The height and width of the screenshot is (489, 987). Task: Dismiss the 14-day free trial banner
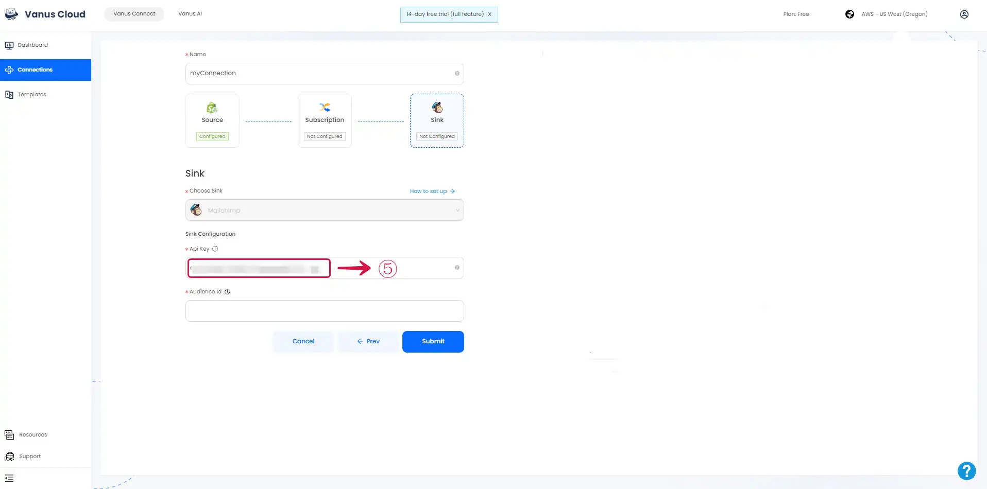[489, 14]
